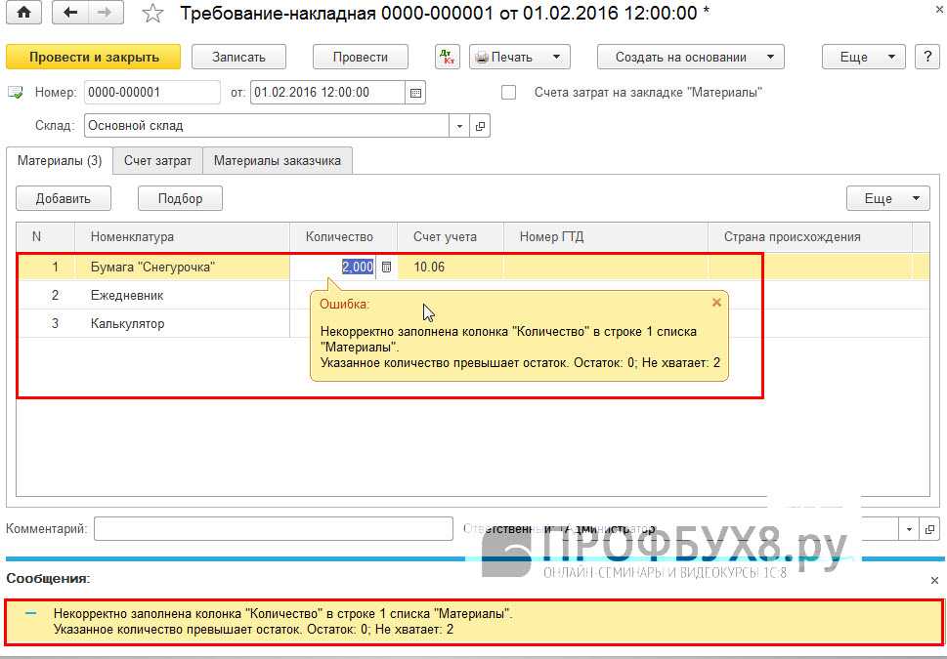Screen dimensions: 947x659
Task: Navigate back with the left arrow
Action: coord(70,14)
